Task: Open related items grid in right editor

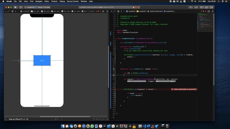Action: [118, 11]
